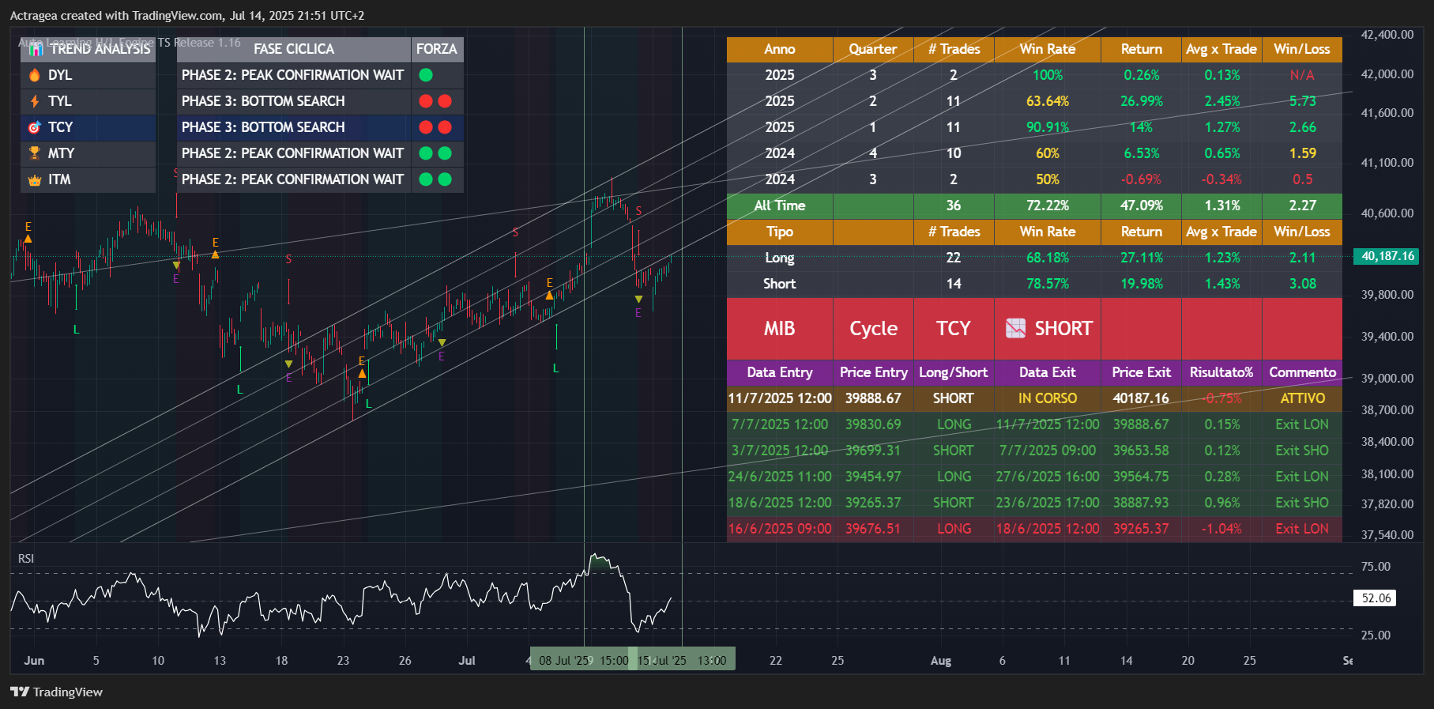Click the Aug label on time axis
The height and width of the screenshot is (709, 1434).
[941, 661]
